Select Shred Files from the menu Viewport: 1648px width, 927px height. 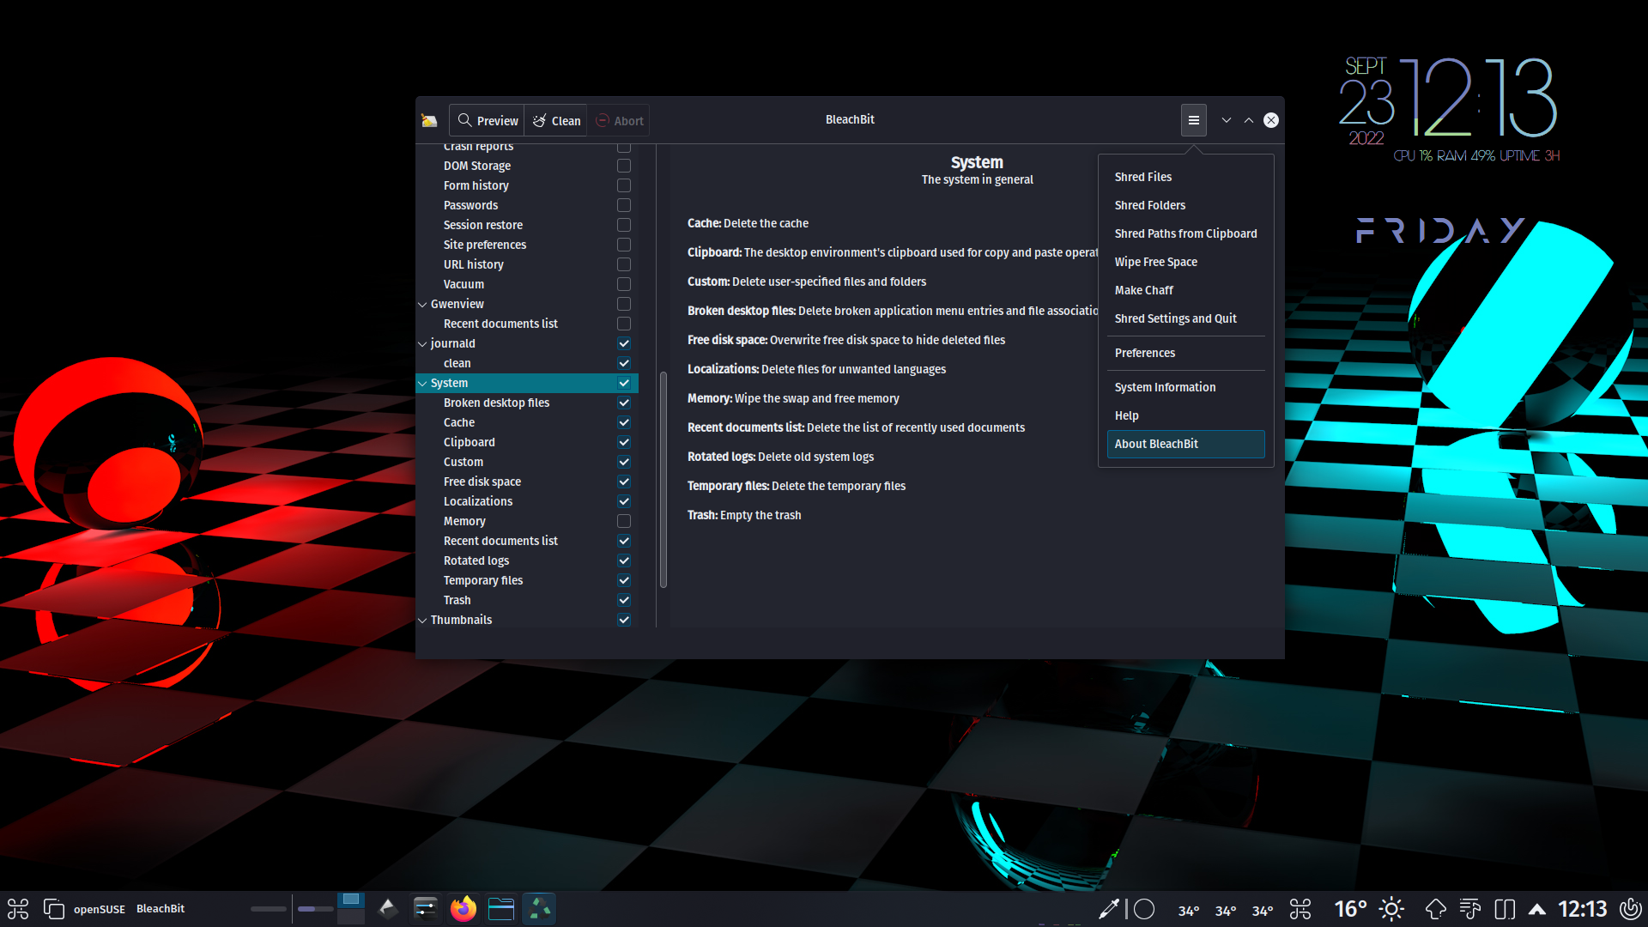coord(1185,177)
